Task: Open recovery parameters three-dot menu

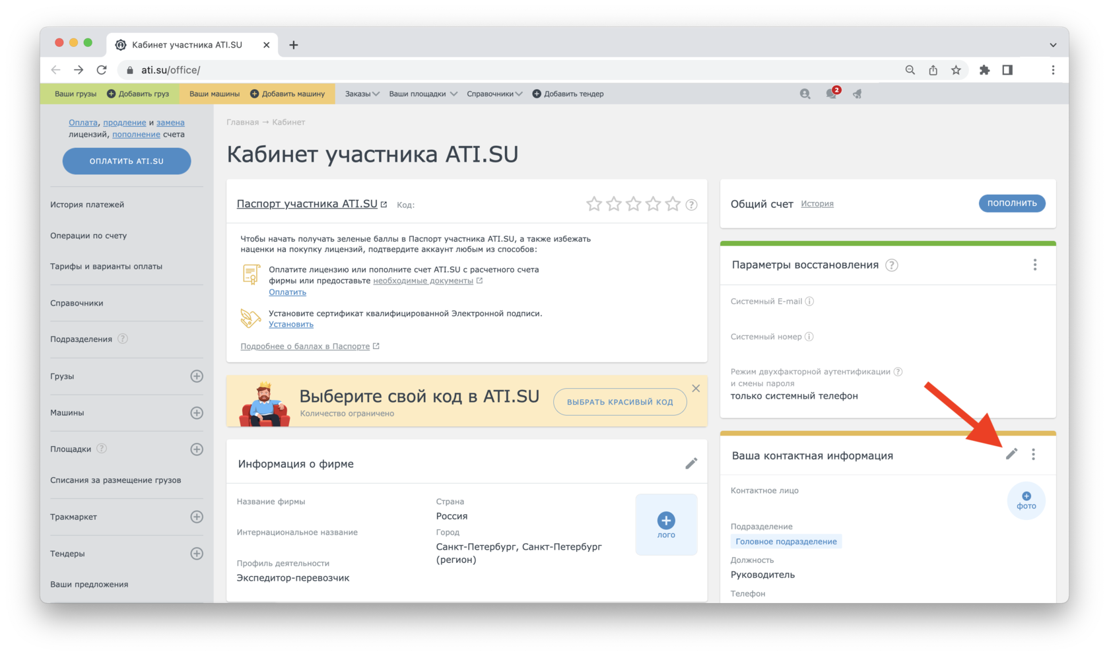Action: point(1035,265)
